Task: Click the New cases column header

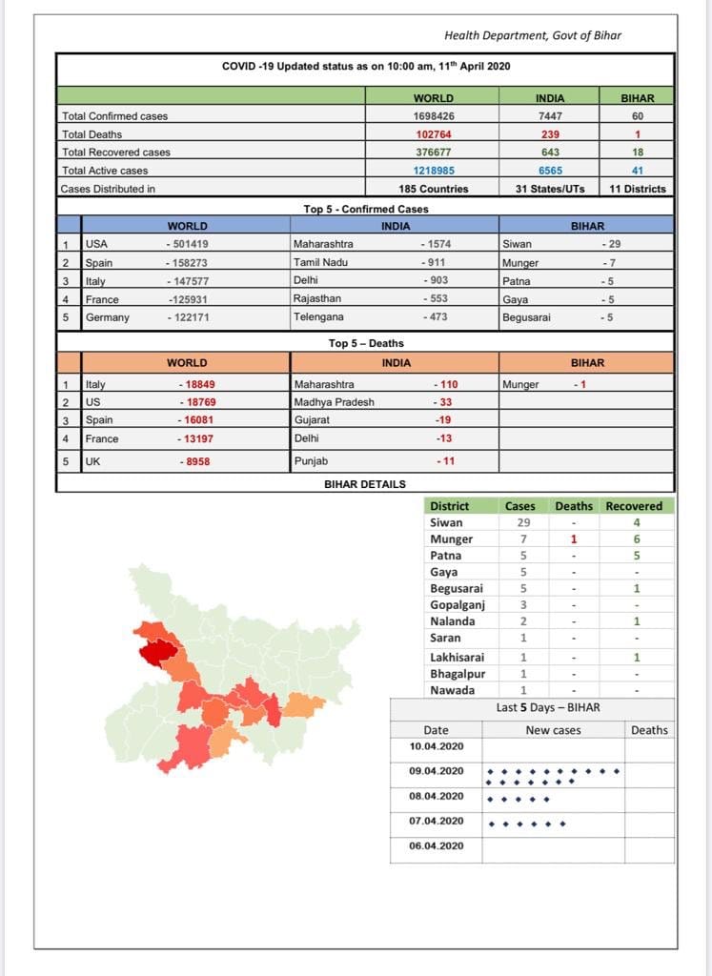Action: [553, 730]
